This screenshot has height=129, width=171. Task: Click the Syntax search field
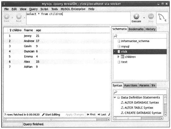coord(140,92)
